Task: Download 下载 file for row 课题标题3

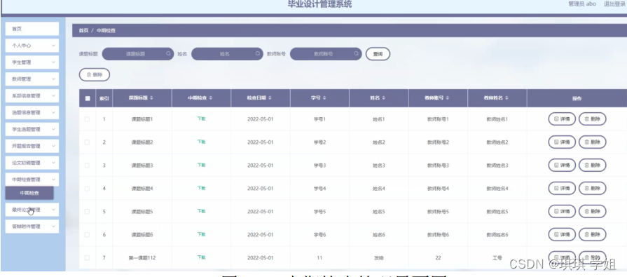Action: (201, 165)
